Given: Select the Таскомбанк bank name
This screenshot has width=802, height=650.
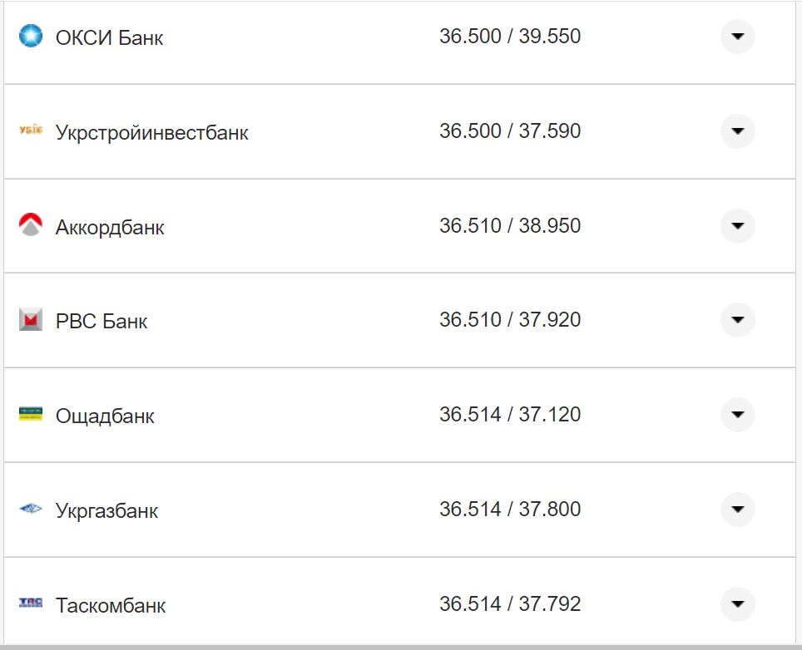Looking at the screenshot, I should (x=111, y=605).
